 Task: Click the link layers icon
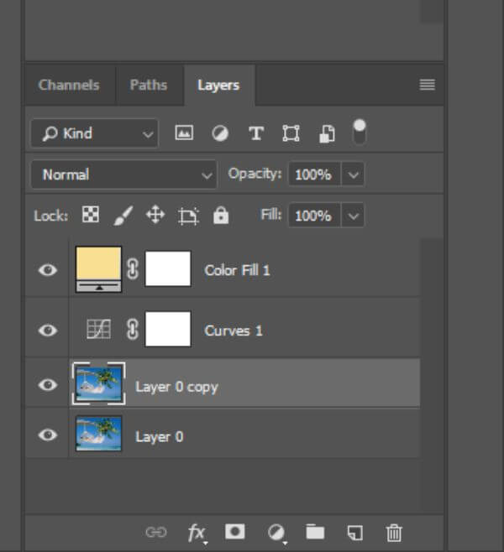(156, 532)
